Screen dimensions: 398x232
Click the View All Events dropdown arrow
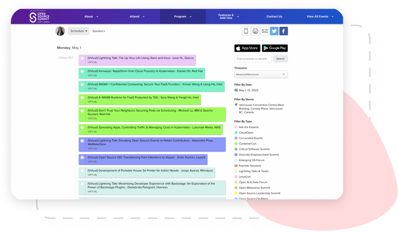click(x=333, y=17)
